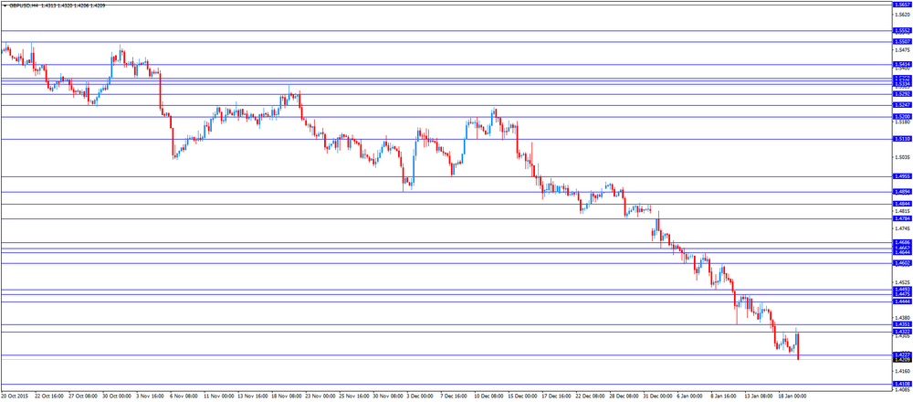Click the 1.4602 horizontal line label
The width and height of the screenshot is (913, 402).
click(902, 263)
